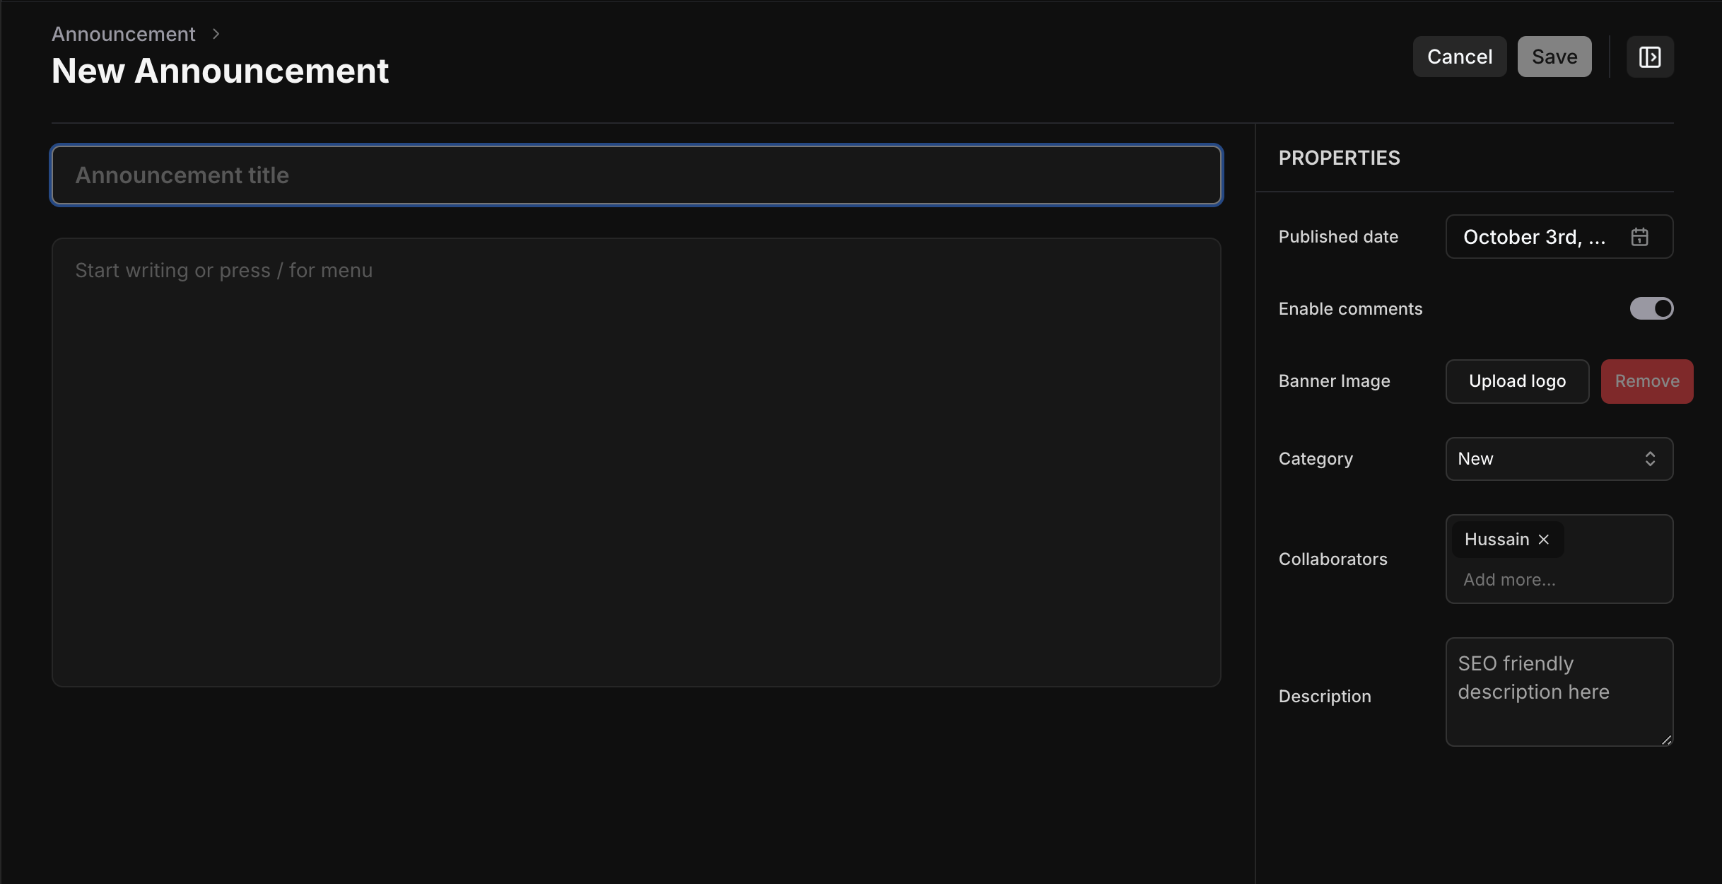
Task: Open the Published date picker field
Action: pyautogui.click(x=1534, y=237)
